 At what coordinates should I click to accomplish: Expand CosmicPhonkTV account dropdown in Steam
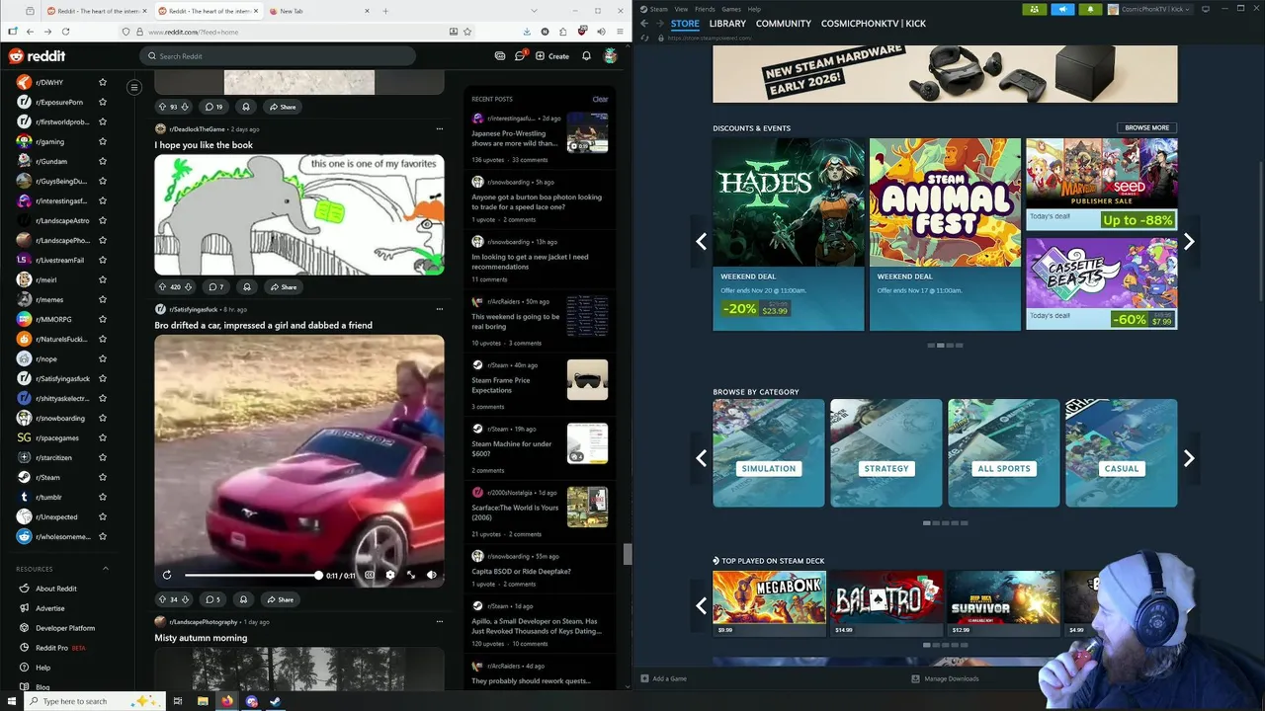(1150, 9)
